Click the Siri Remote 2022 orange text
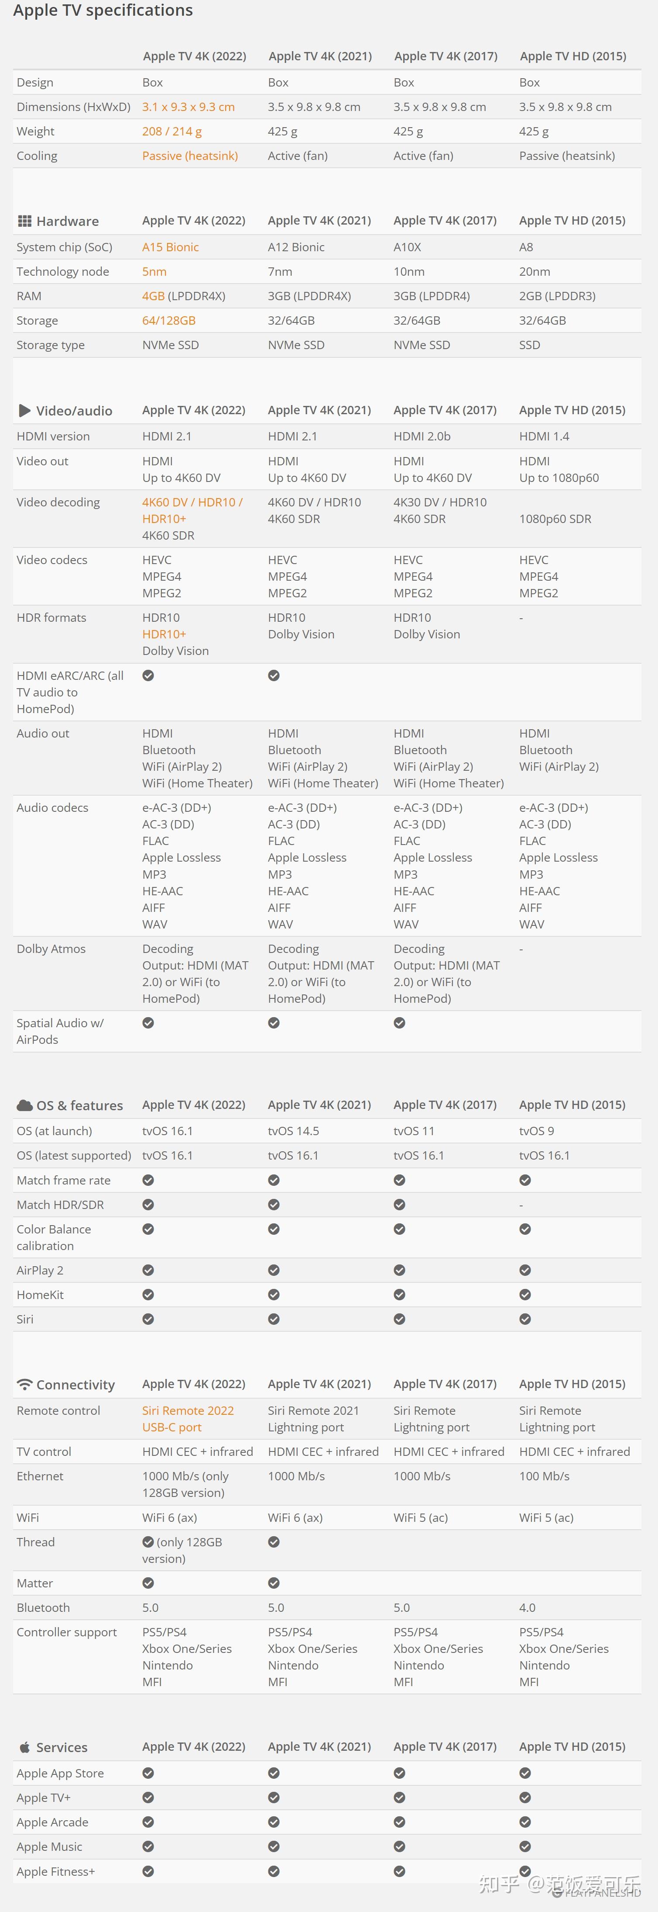Screen dimensions: 658x1912 pyautogui.click(x=188, y=1410)
